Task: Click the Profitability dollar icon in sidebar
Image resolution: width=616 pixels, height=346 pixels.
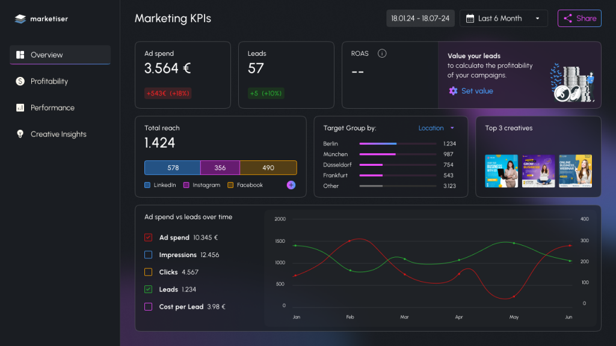Action: pyautogui.click(x=20, y=81)
